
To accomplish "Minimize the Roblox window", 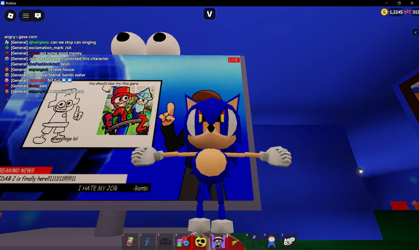I will [386, 3].
